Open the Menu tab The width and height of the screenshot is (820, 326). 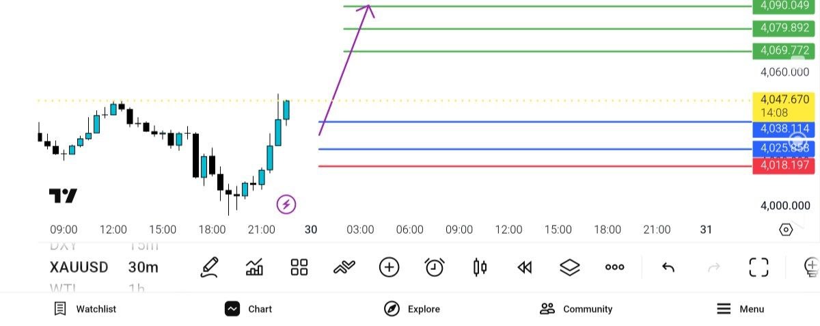coord(740,309)
